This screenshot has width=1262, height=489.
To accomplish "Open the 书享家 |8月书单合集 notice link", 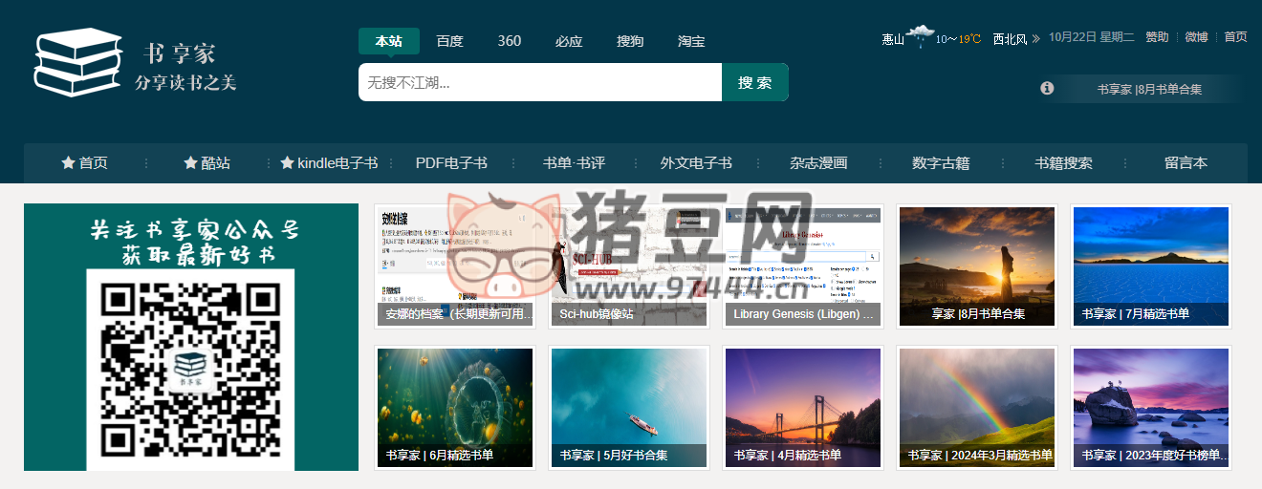I will pyautogui.click(x=1149, y=89).
